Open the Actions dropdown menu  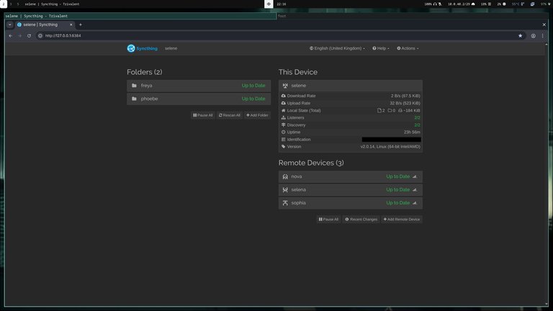pos(408,48)
